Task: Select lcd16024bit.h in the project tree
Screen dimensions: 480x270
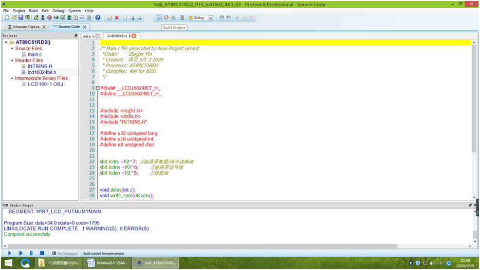Action: pyautogui.click(x=42, y=72)
